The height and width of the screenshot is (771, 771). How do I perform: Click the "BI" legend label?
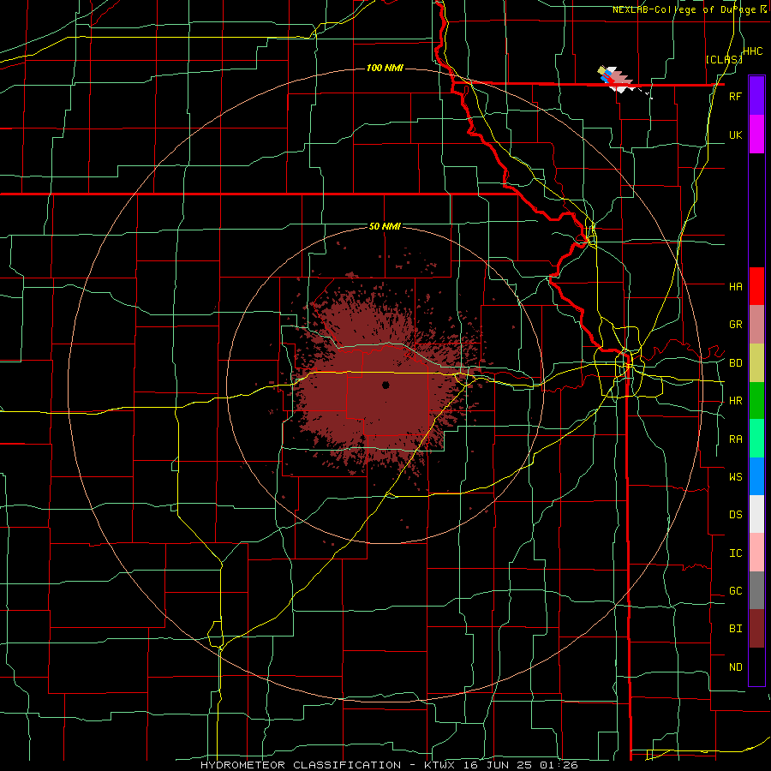click(735, 629)
